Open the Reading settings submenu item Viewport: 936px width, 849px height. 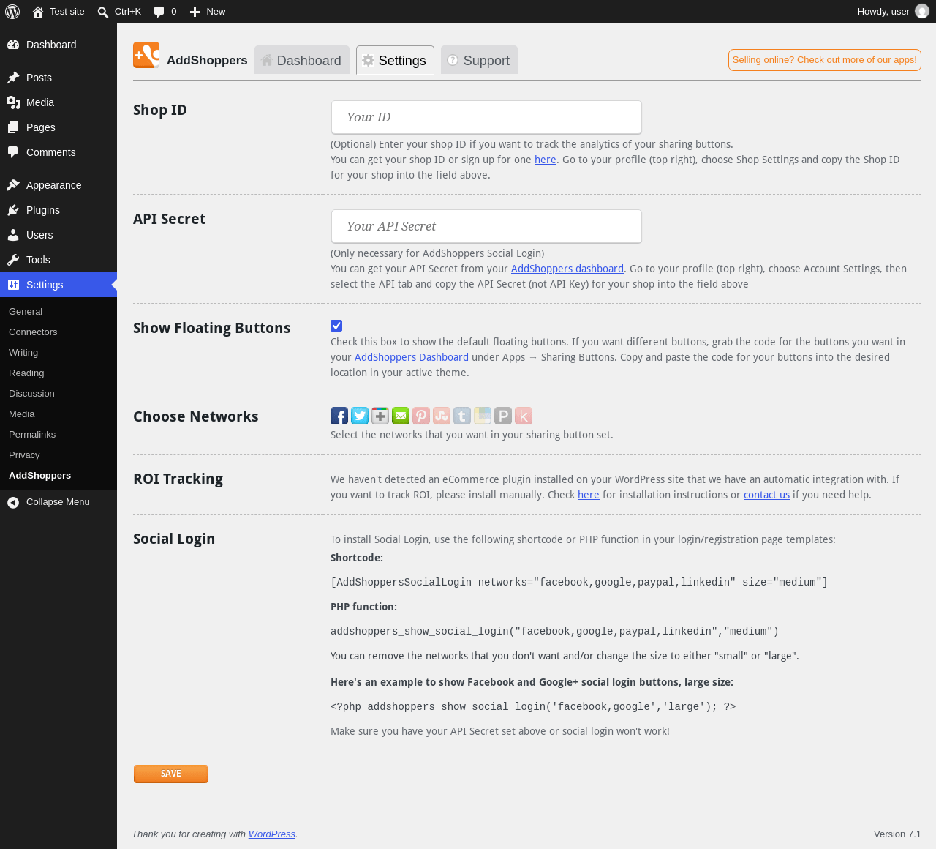pyautogui.click(x=26, y=373)
